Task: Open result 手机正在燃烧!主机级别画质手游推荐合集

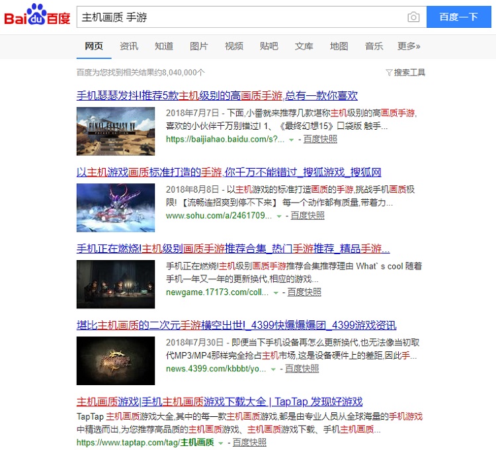Action: pyautogui.click(x=233, y=249)
